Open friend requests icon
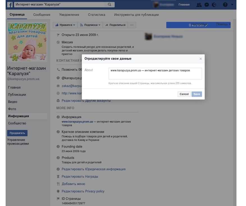The image size is (246, 206). click(199, 5)
